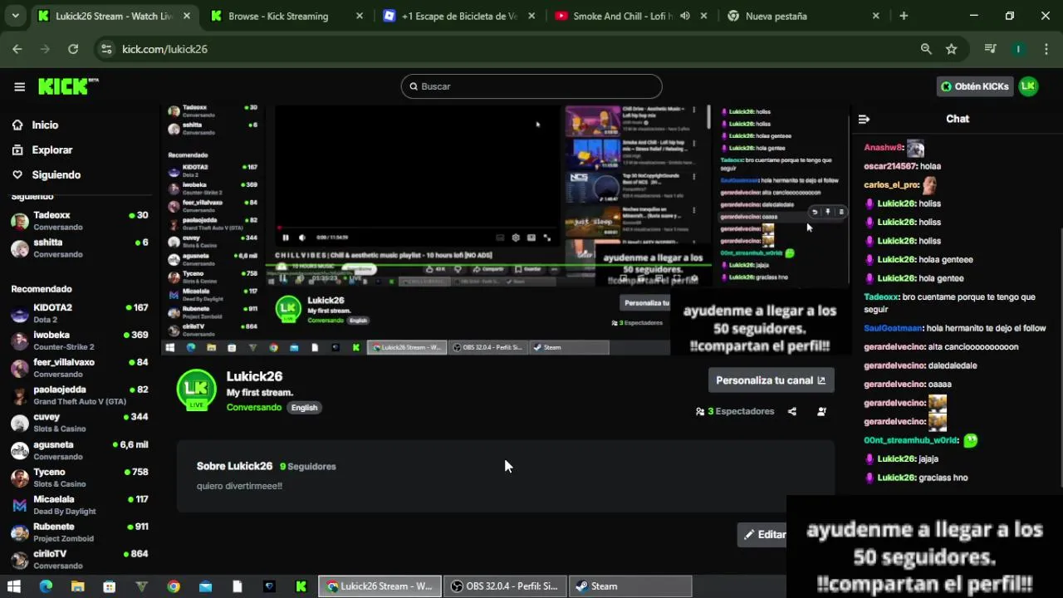Switch to the OBS 32.0.4 taskbar window
This screenshot has width=1063, height=598.
tap(505, 586)
